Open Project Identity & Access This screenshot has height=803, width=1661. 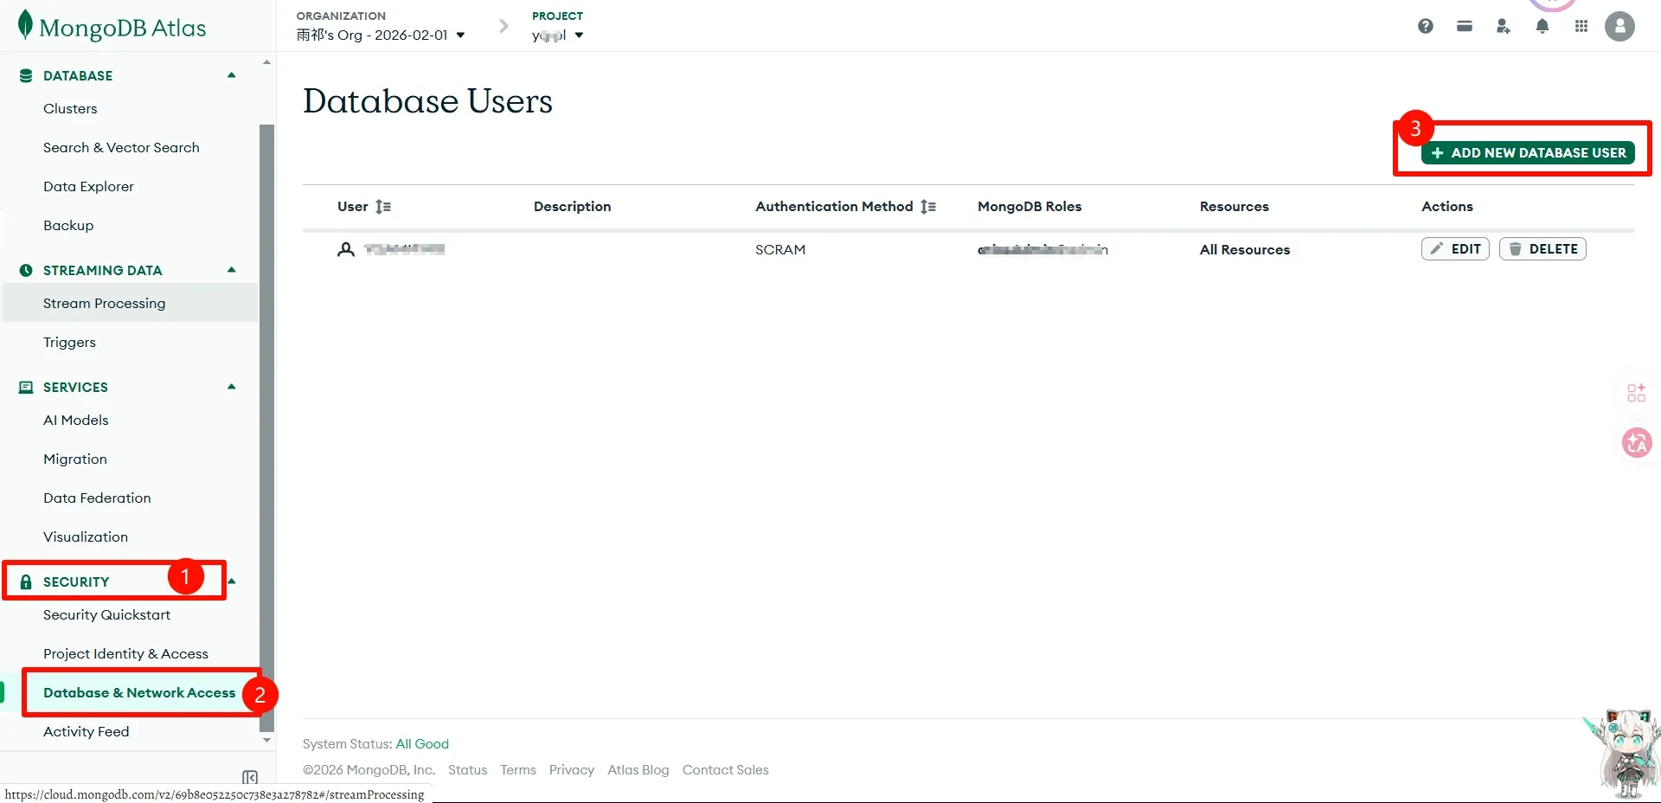(x=125, y=653)
